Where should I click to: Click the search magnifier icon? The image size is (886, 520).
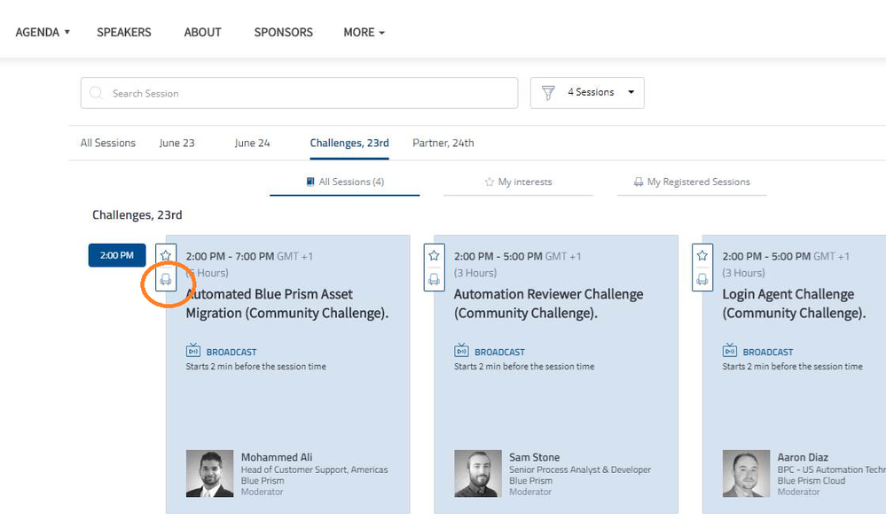pyautogui.click(x=96, y=93)
